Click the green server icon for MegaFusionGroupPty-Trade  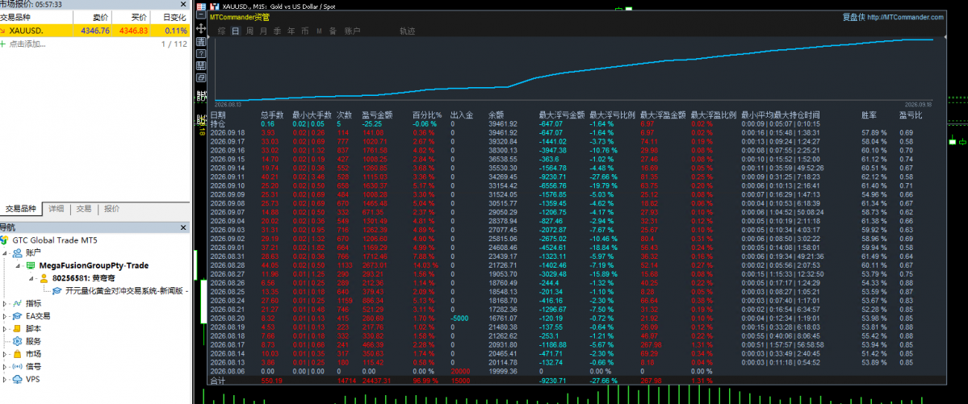tap(30, 265)
